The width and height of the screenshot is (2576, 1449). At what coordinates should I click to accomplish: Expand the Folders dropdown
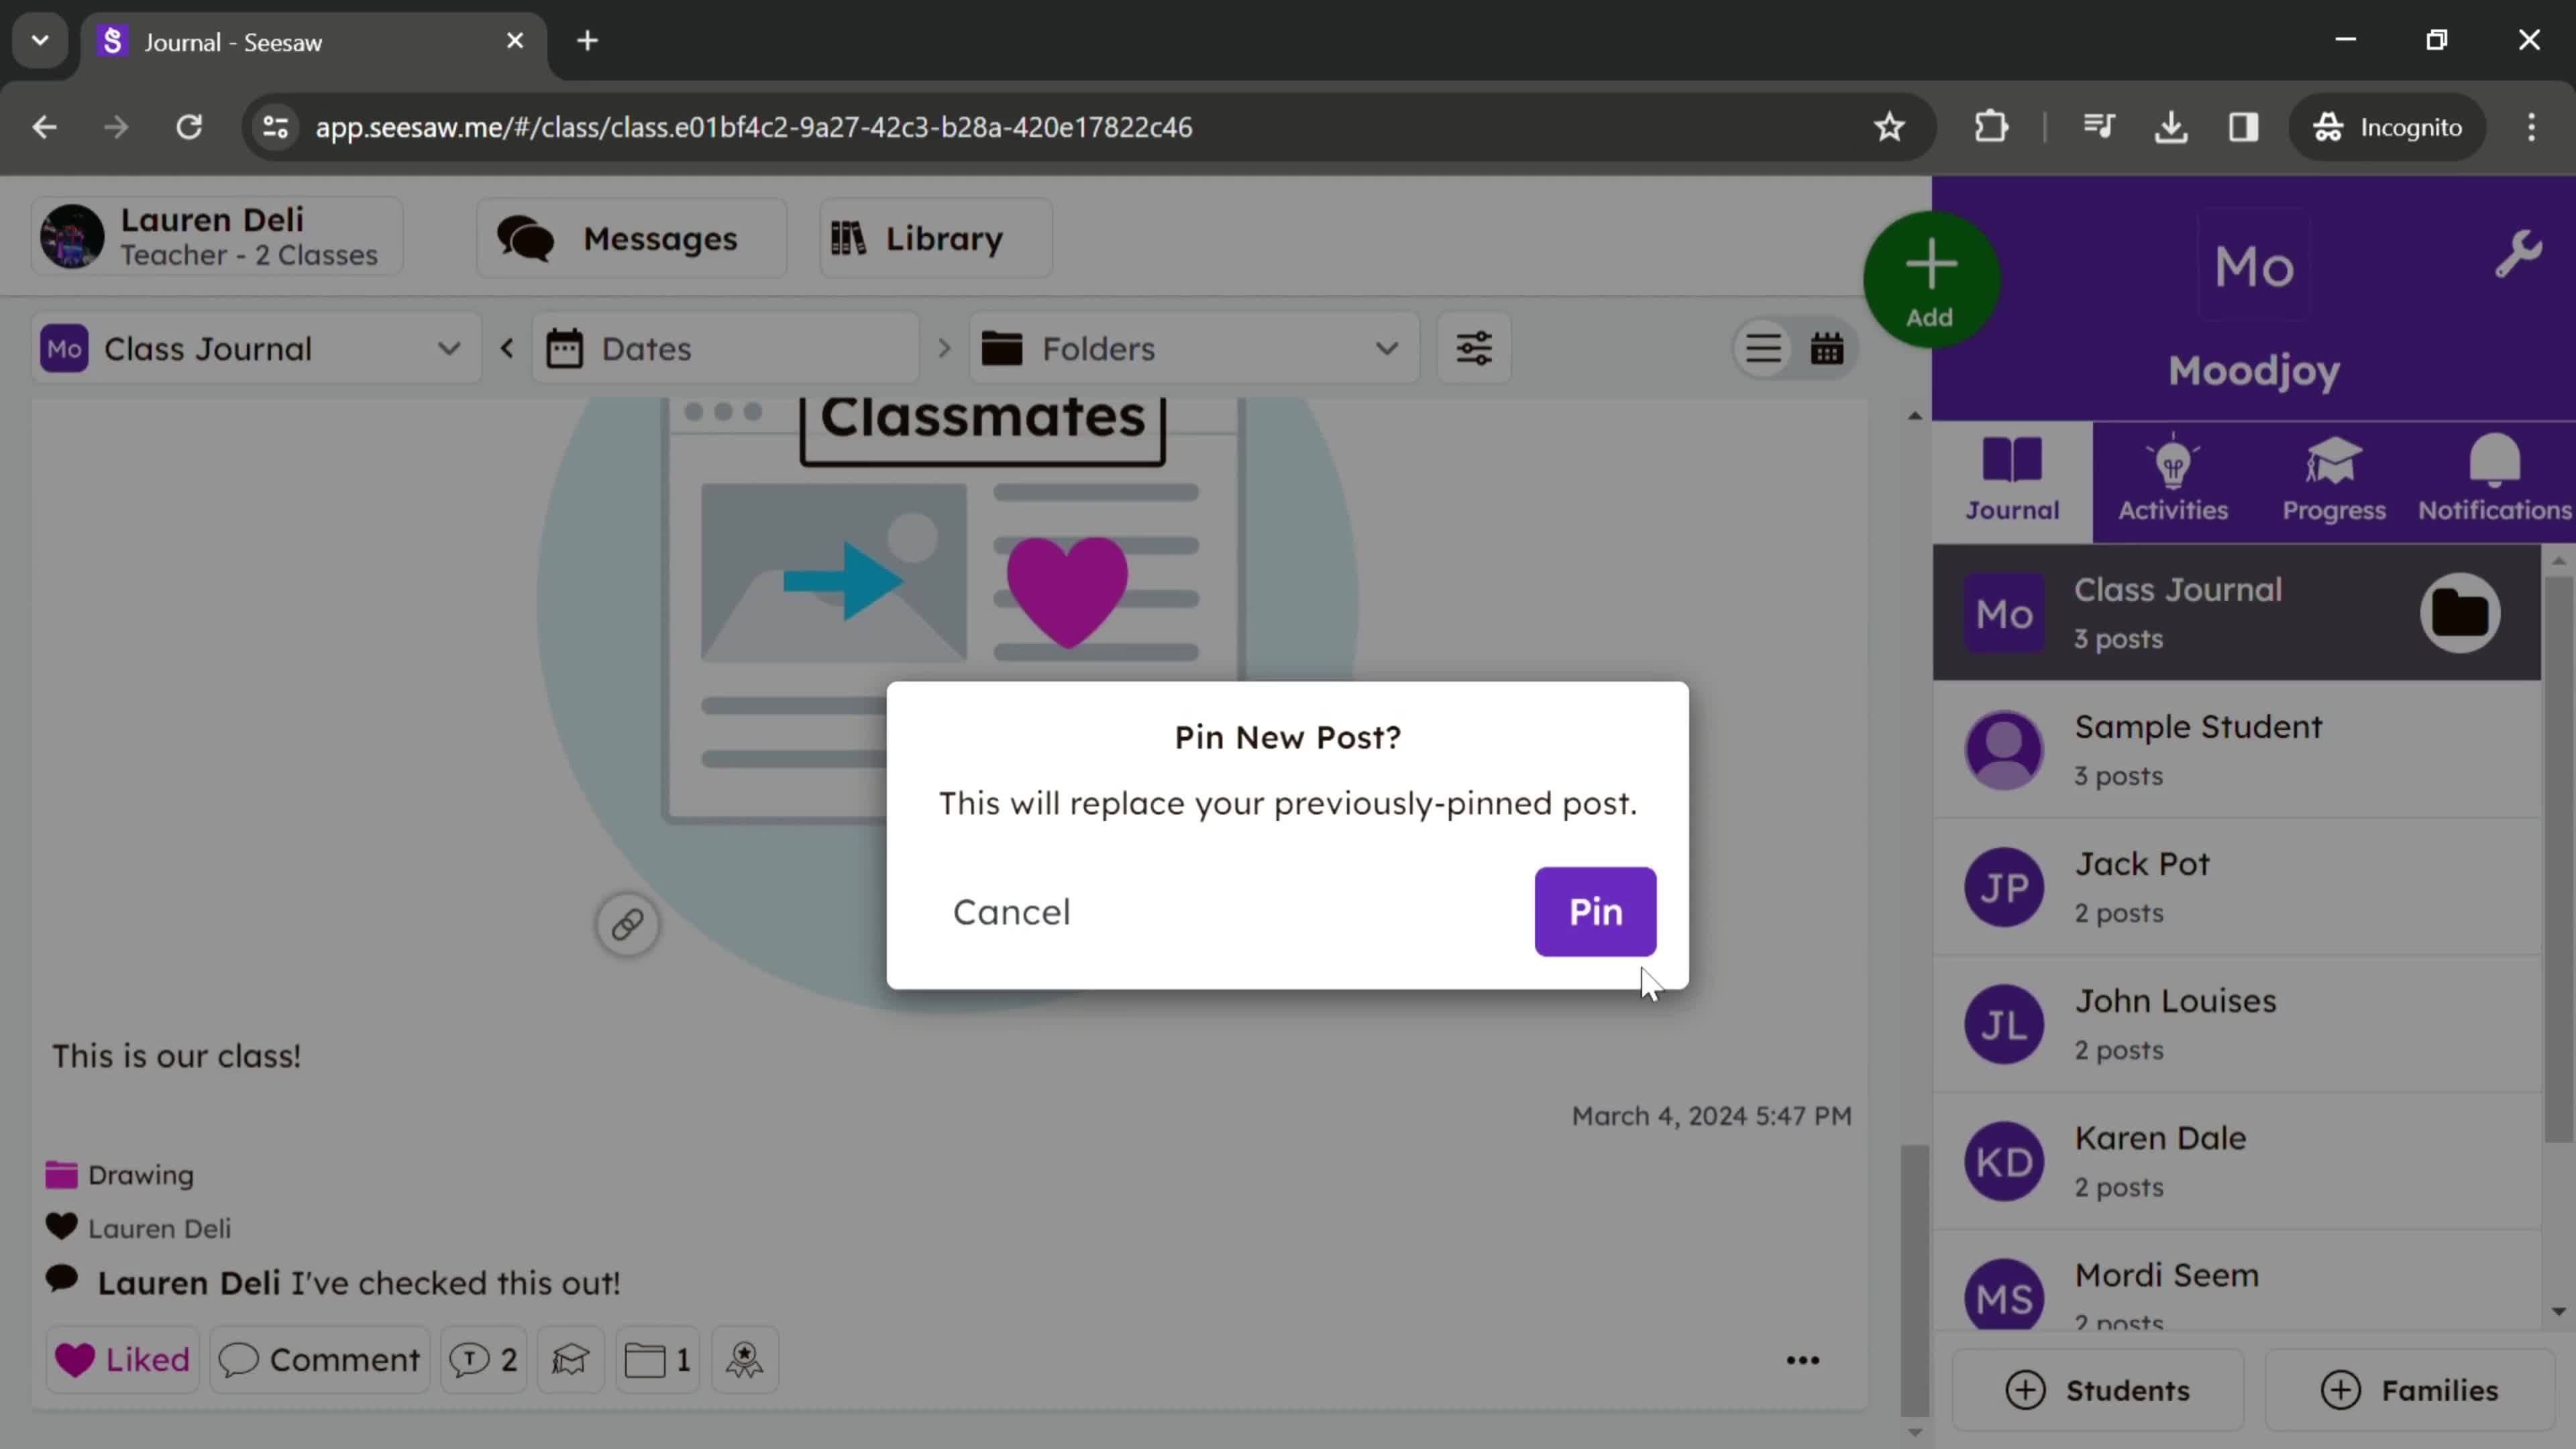1194,348
